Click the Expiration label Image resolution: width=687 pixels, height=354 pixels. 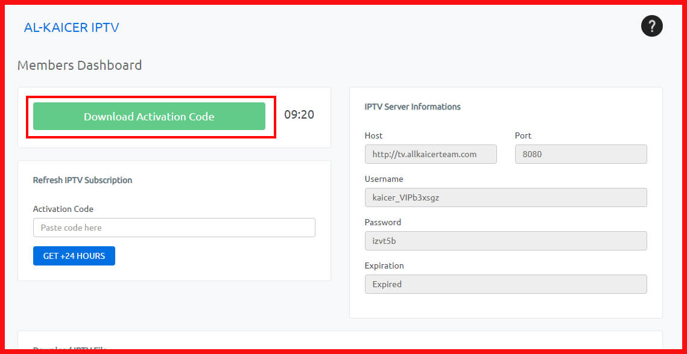[x=384, y=265]
